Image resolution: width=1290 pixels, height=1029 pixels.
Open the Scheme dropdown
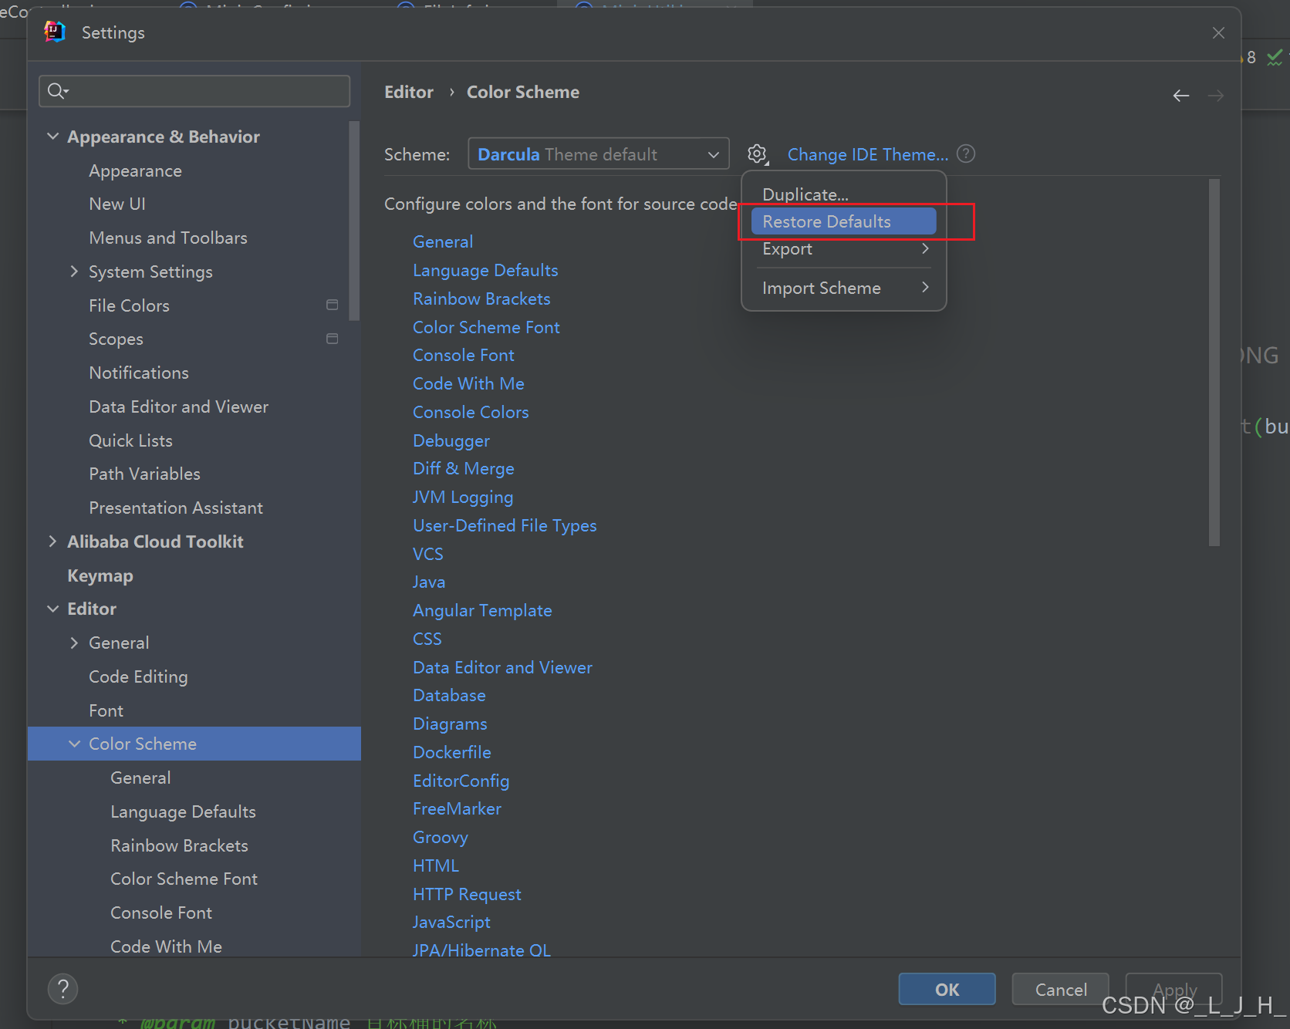coord(599,154)
